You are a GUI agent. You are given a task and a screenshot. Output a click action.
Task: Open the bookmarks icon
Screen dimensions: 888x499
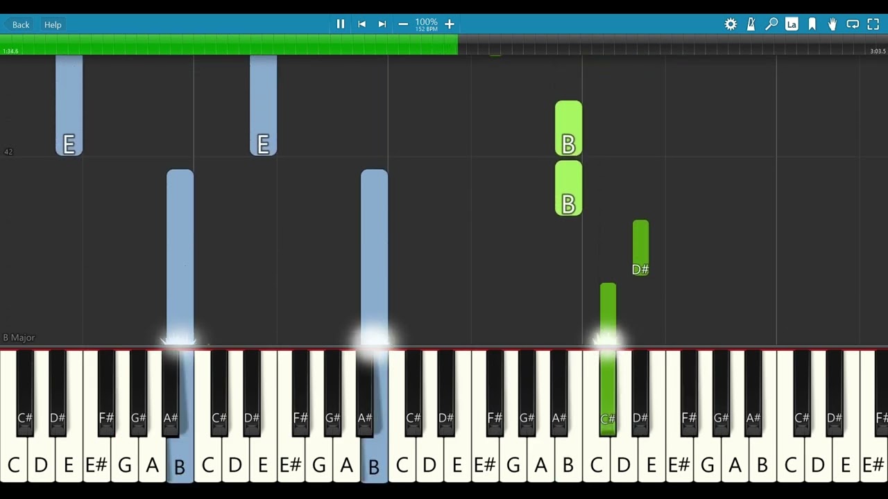[812, 24]
